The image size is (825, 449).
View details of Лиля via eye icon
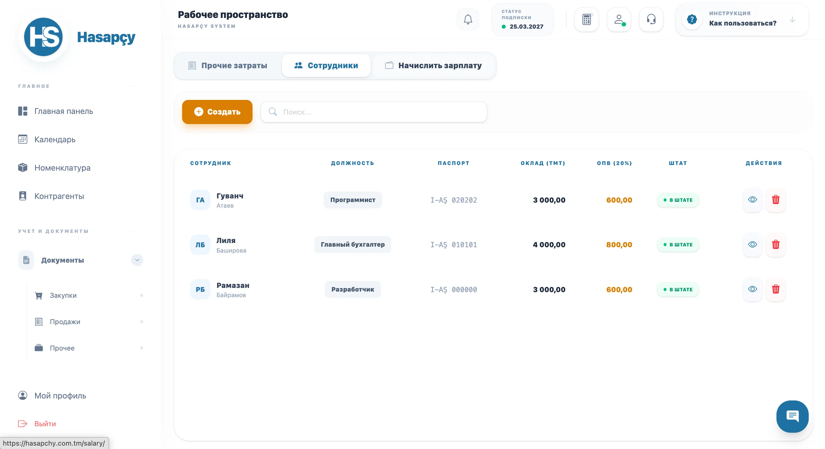(752, 245)
